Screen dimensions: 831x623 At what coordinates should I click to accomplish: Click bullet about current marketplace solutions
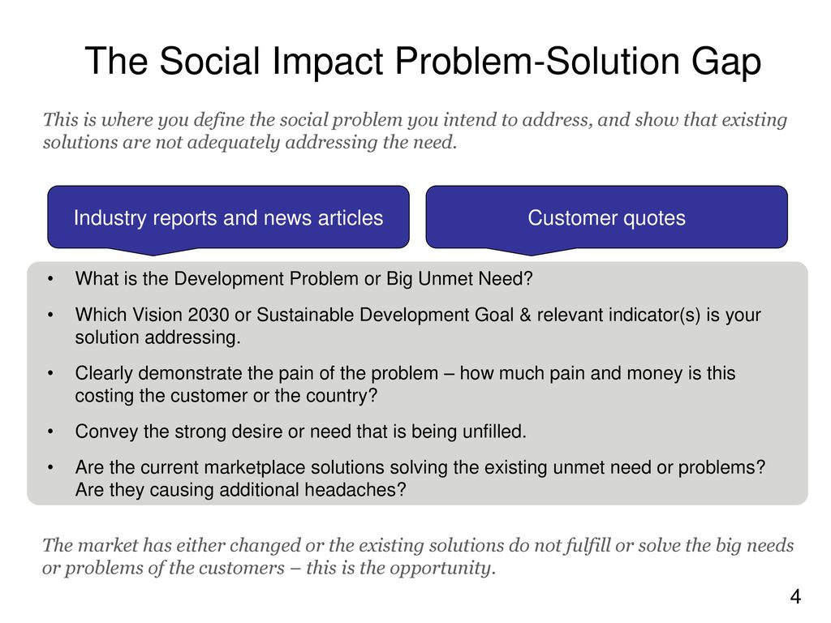click(420, 479)
